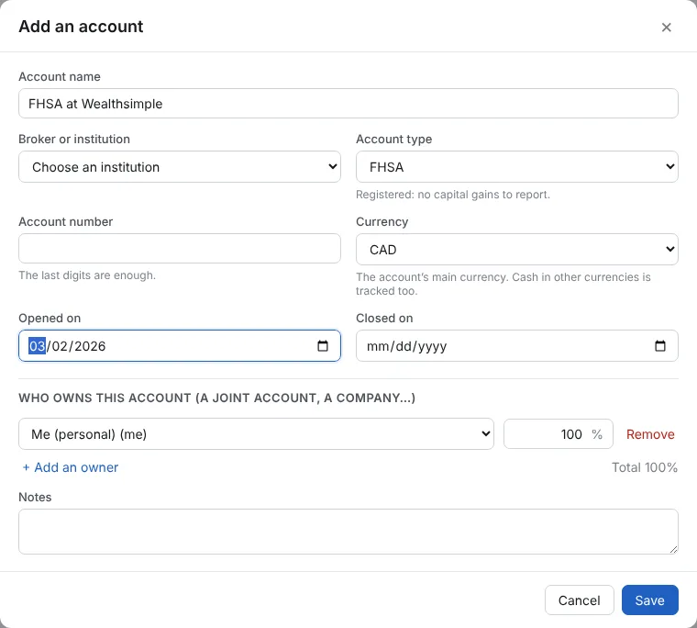Click the 'Currency' label
This screenshot has width=697, height=628.
(382, 221)
